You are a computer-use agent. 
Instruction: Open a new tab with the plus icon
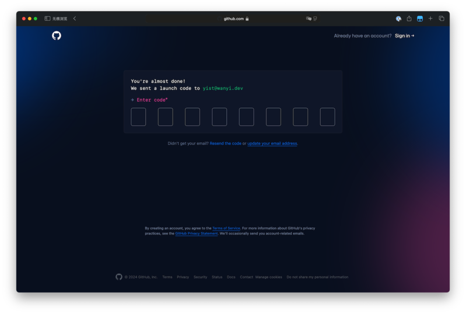coord(430,19)
